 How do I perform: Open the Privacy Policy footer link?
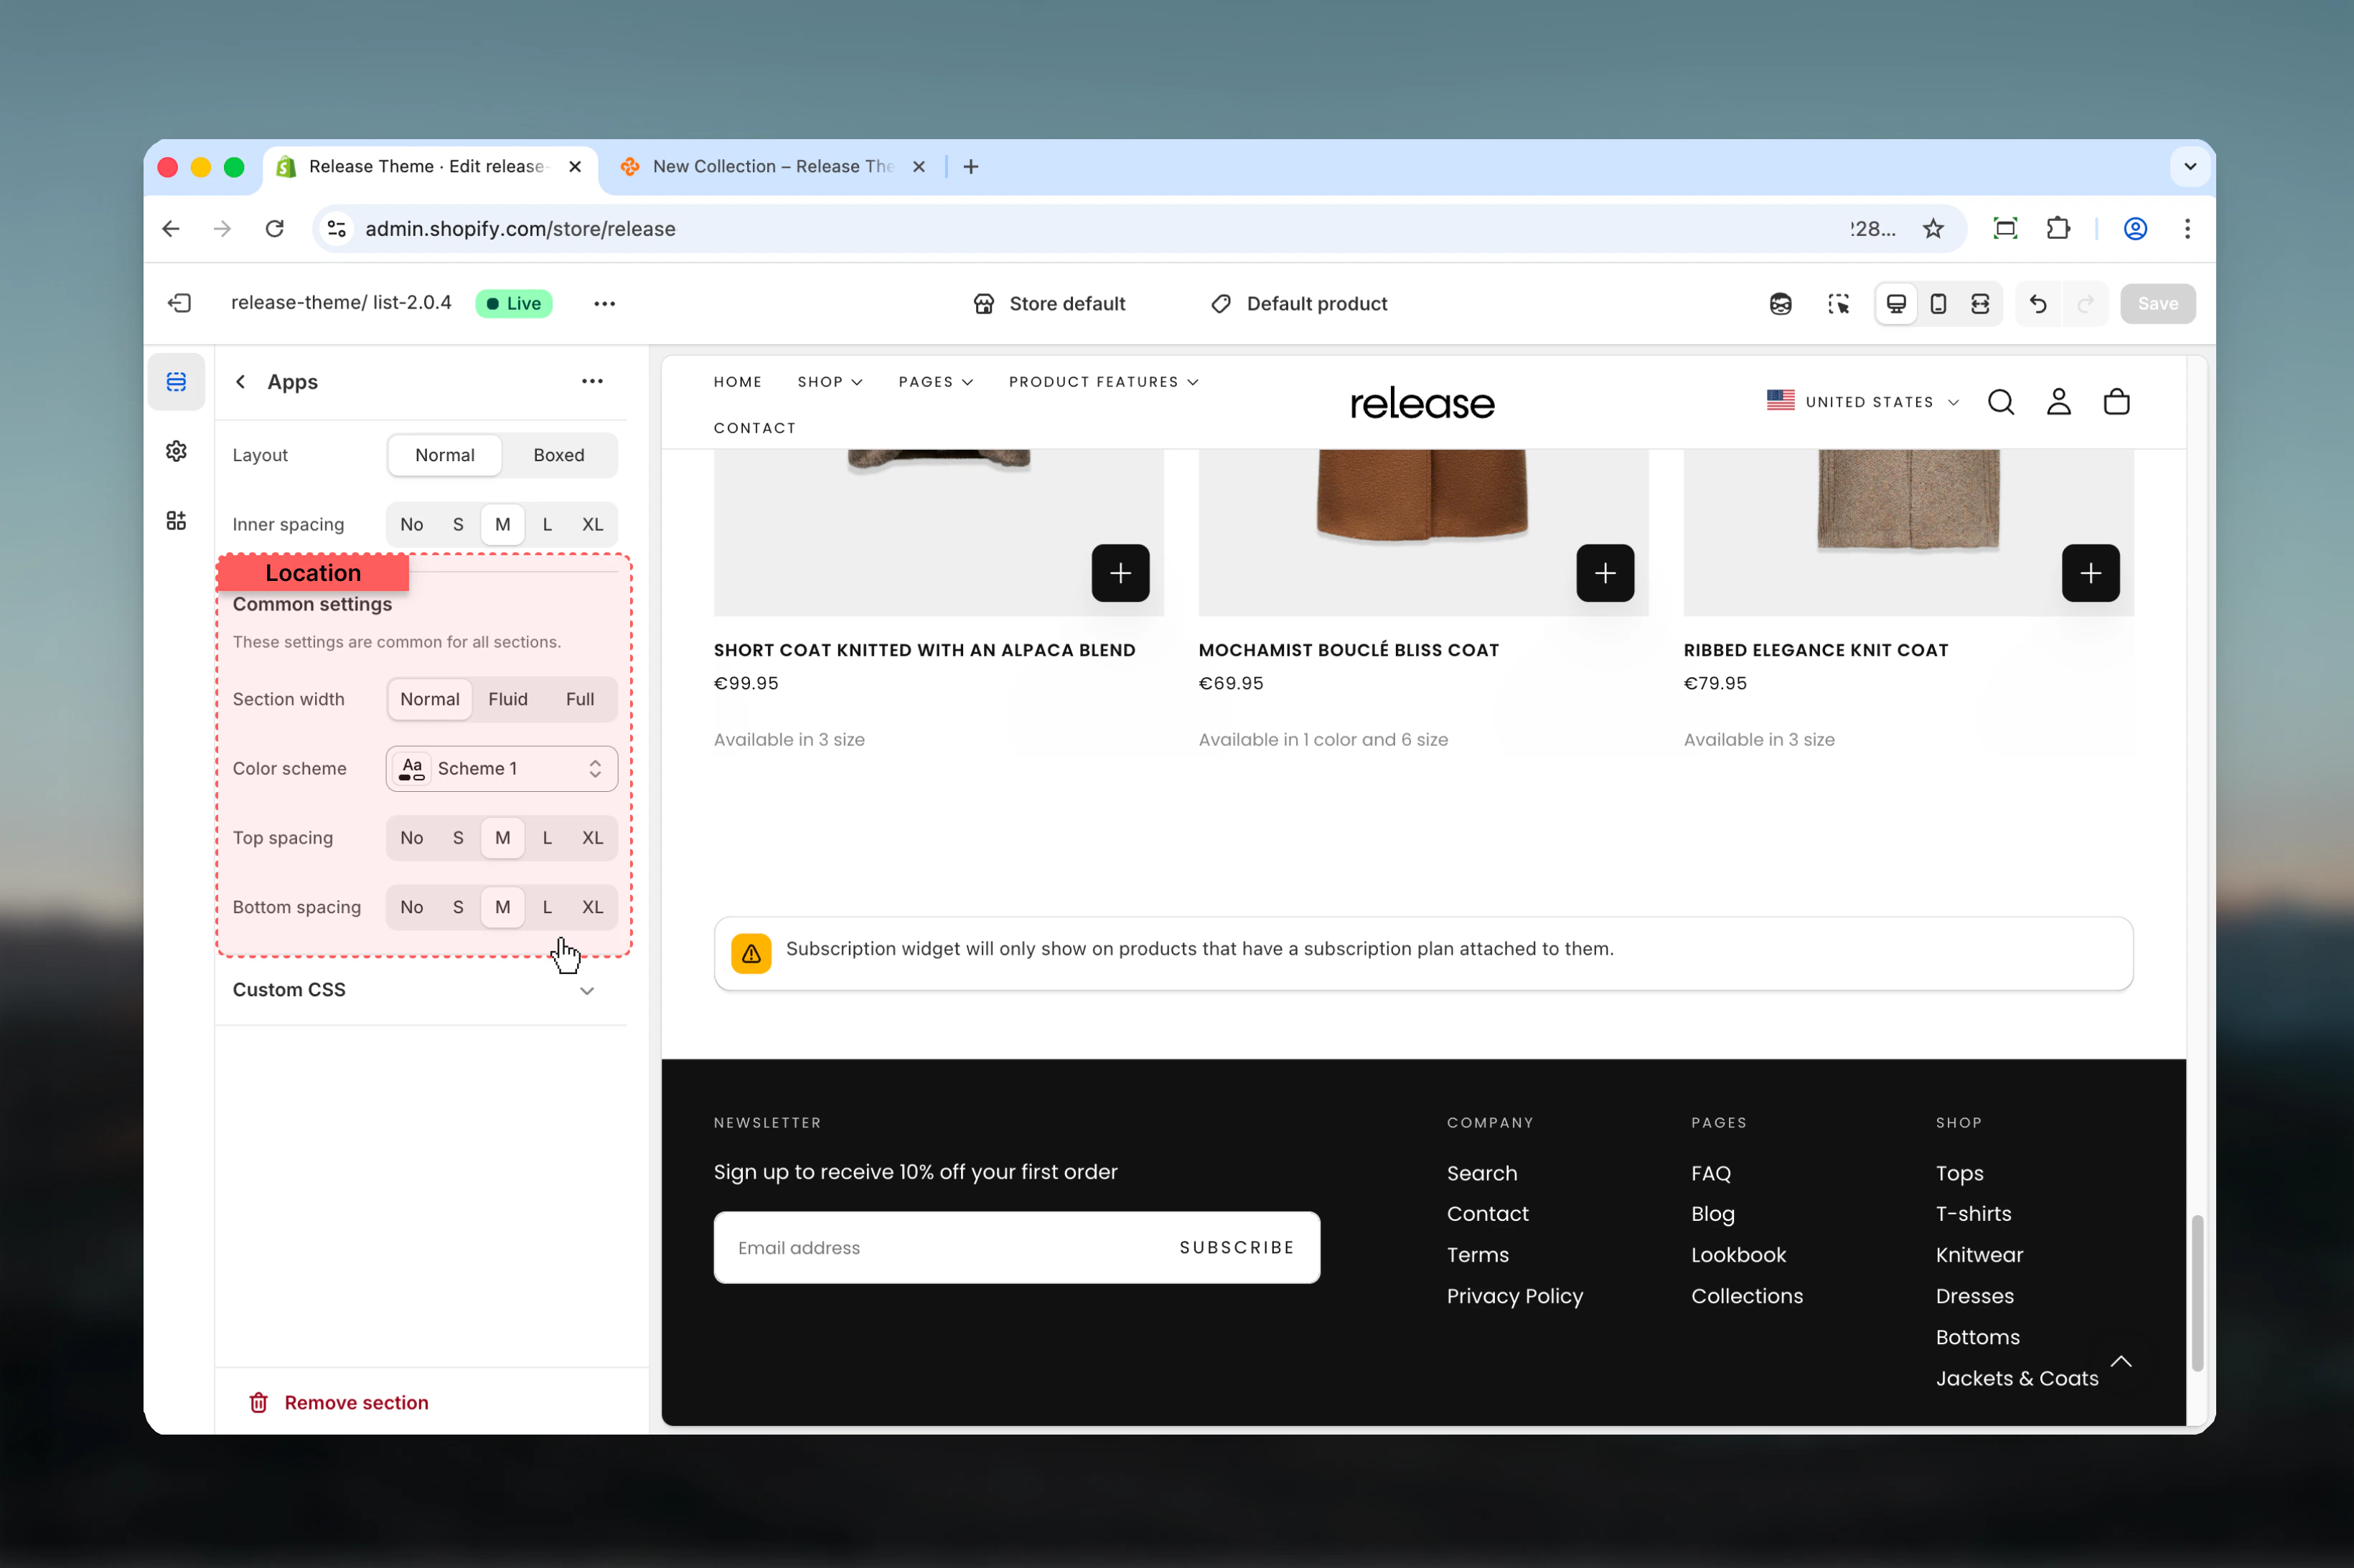coord(1514,1296)
